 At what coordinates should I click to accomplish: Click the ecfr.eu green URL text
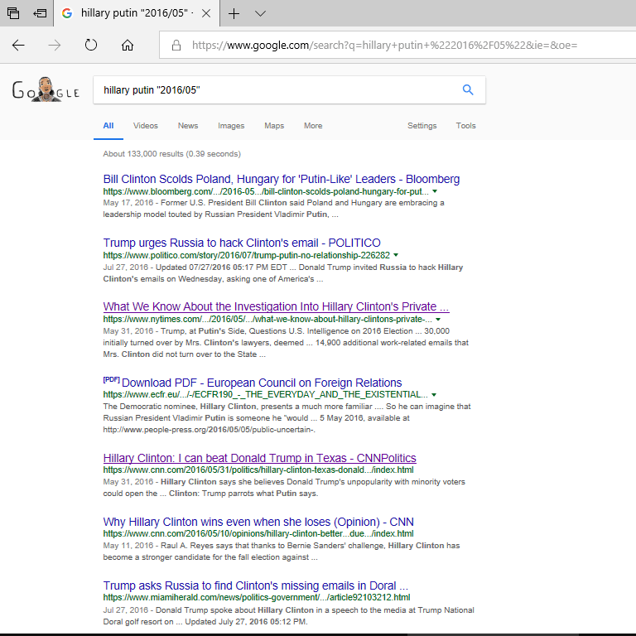(x=265, y=395)
